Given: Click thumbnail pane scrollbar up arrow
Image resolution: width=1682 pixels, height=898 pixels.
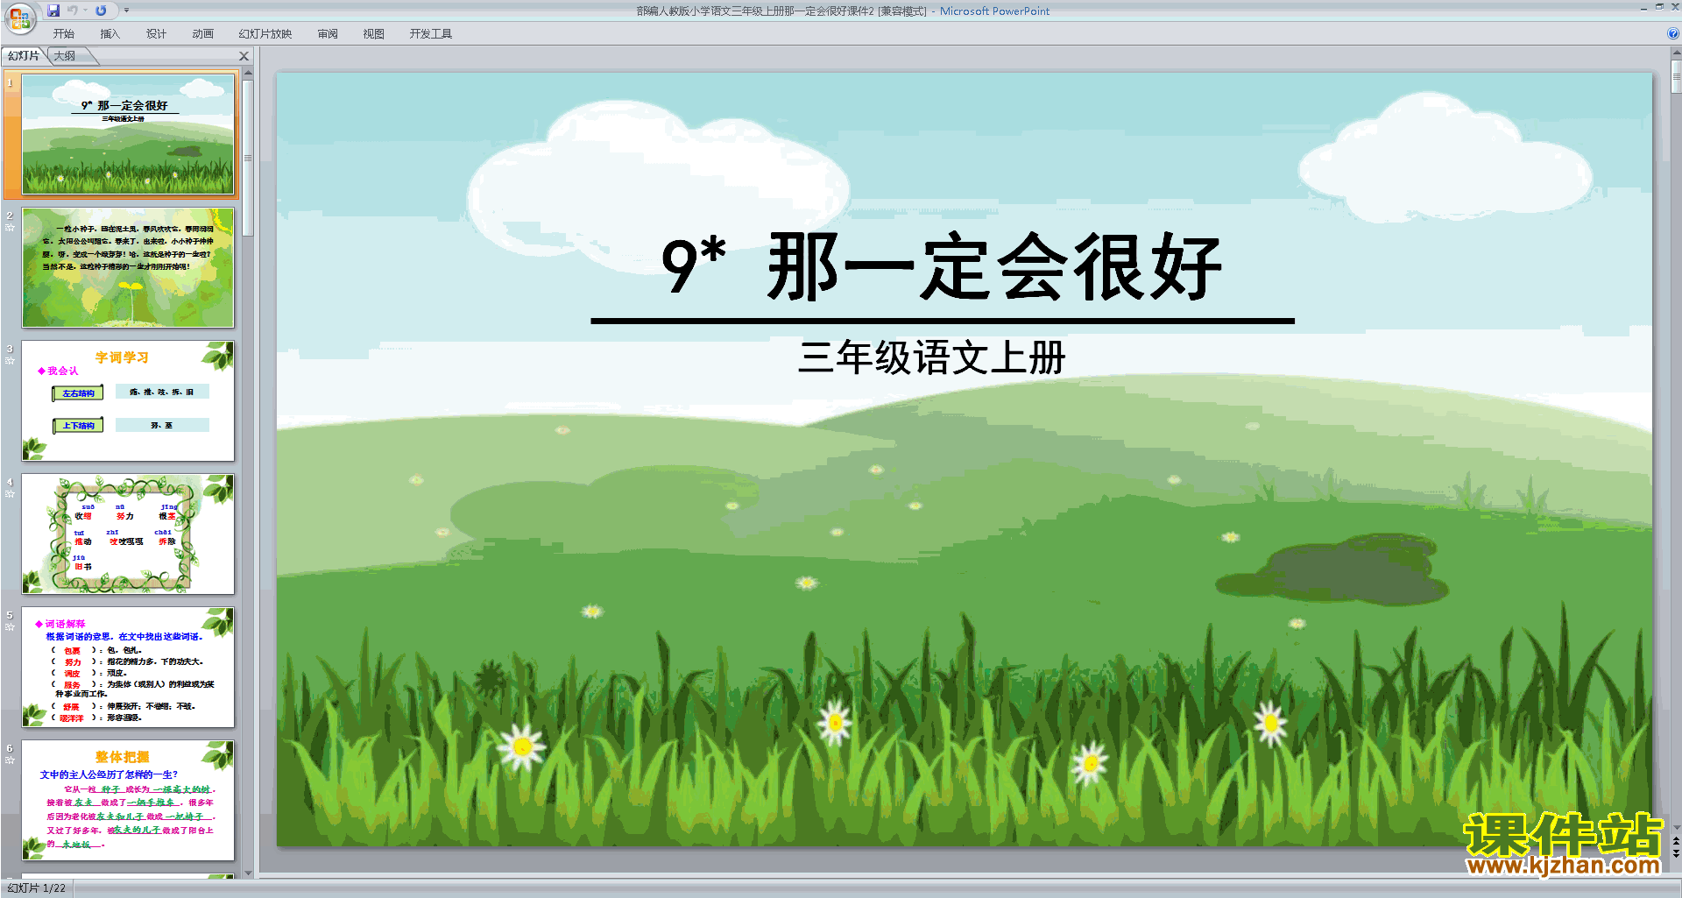Looking at the screenshot, I should pyautogui.click(x=248, y=74).
